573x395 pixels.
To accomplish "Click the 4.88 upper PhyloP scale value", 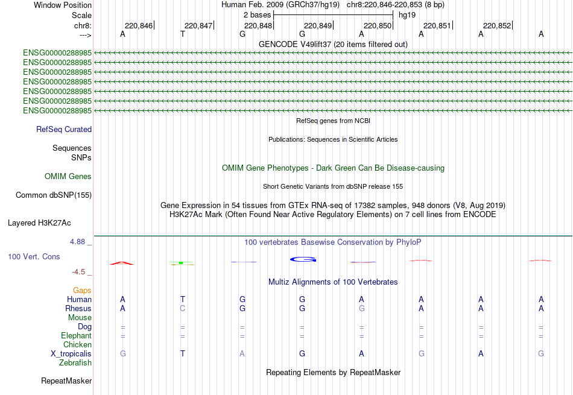I will [x=77, y=242].
